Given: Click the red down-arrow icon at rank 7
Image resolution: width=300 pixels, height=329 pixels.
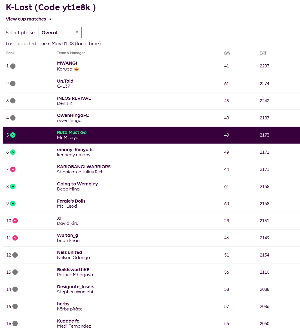Looking at the screenshot, I should point(13,169).
